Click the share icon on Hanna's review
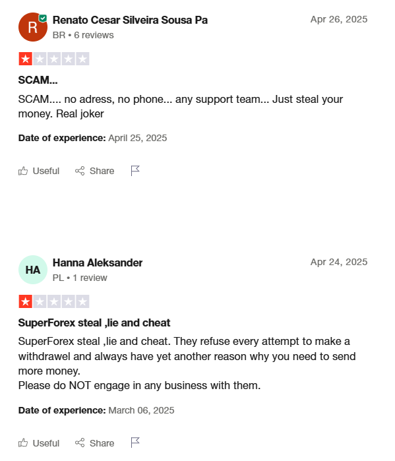The image size is (395, 461). (80, 443)
